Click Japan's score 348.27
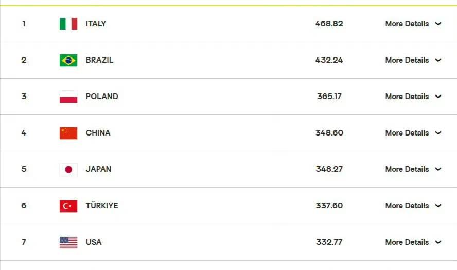Viewport: 457px width, 270px height. click(329, 169)
